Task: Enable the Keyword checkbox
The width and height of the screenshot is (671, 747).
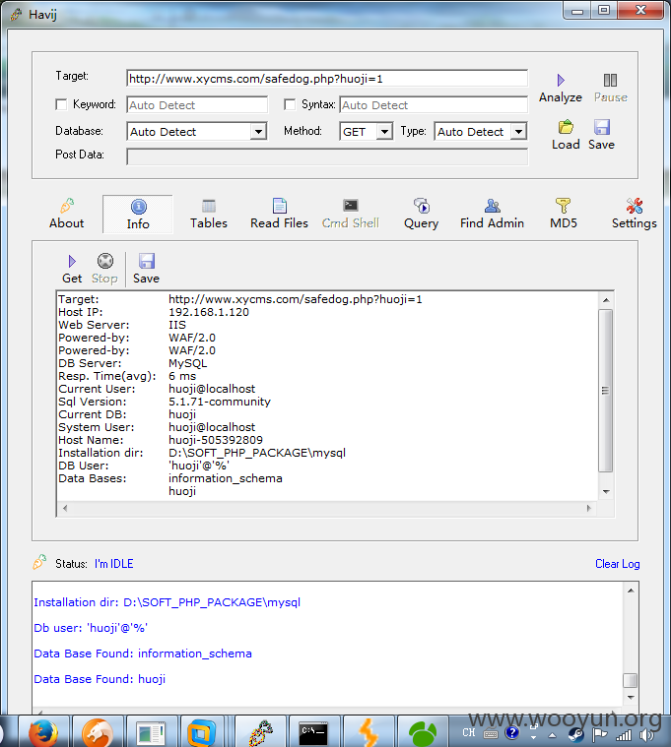Action: point(61,104)
